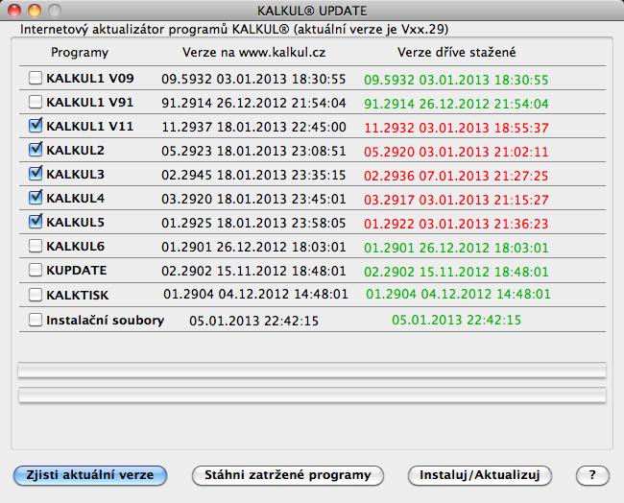Click web version 02.2945 18.01.2013 23:35:15

click(253, 175)
